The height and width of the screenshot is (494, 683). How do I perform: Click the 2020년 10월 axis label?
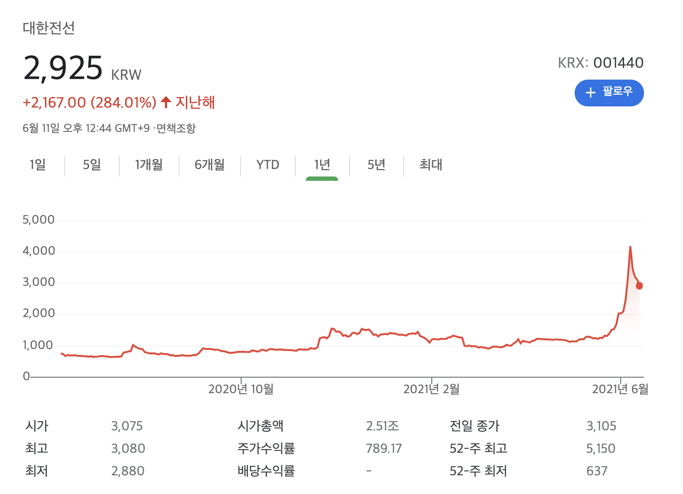[x=241, y=389]
